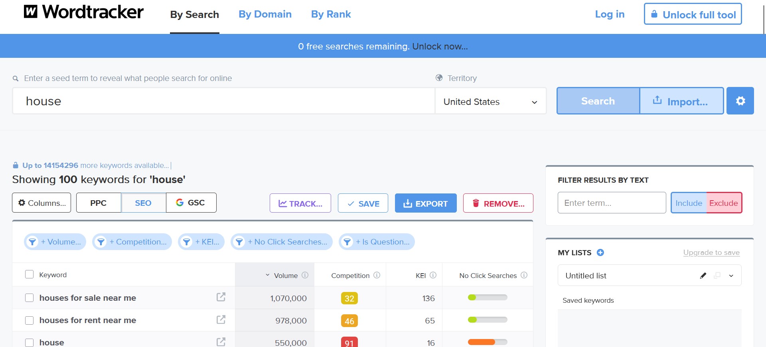Expand the Untitled list chevron
This screenshot has height=347, width=766.
pos(731,276)
